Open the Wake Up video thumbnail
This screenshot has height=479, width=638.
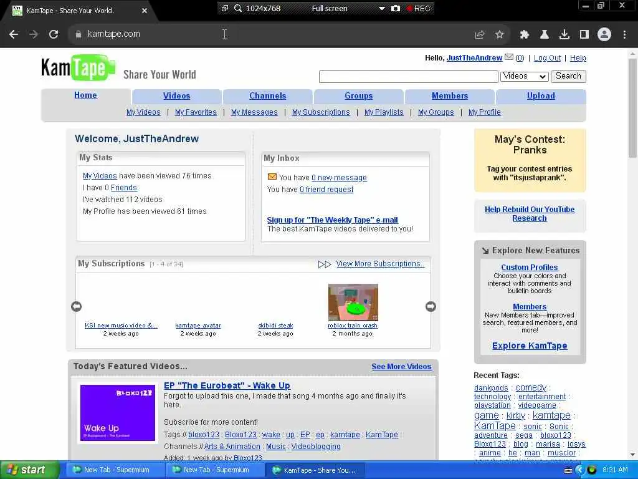click(118, 413)
